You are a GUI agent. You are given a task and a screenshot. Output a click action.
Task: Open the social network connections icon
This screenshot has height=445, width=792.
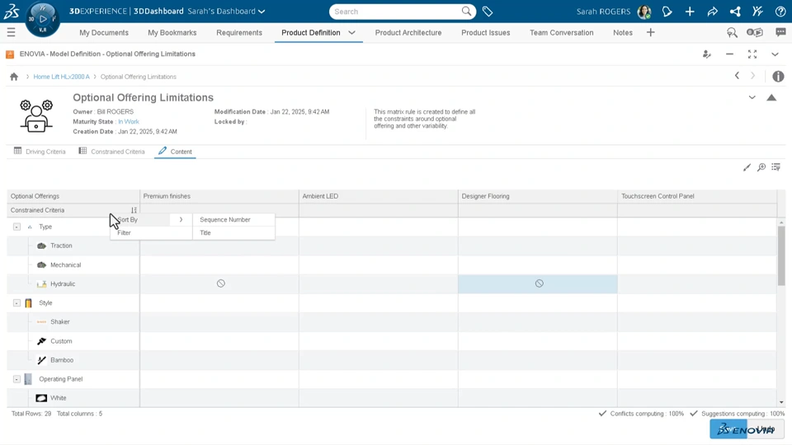tap(735, 11)
